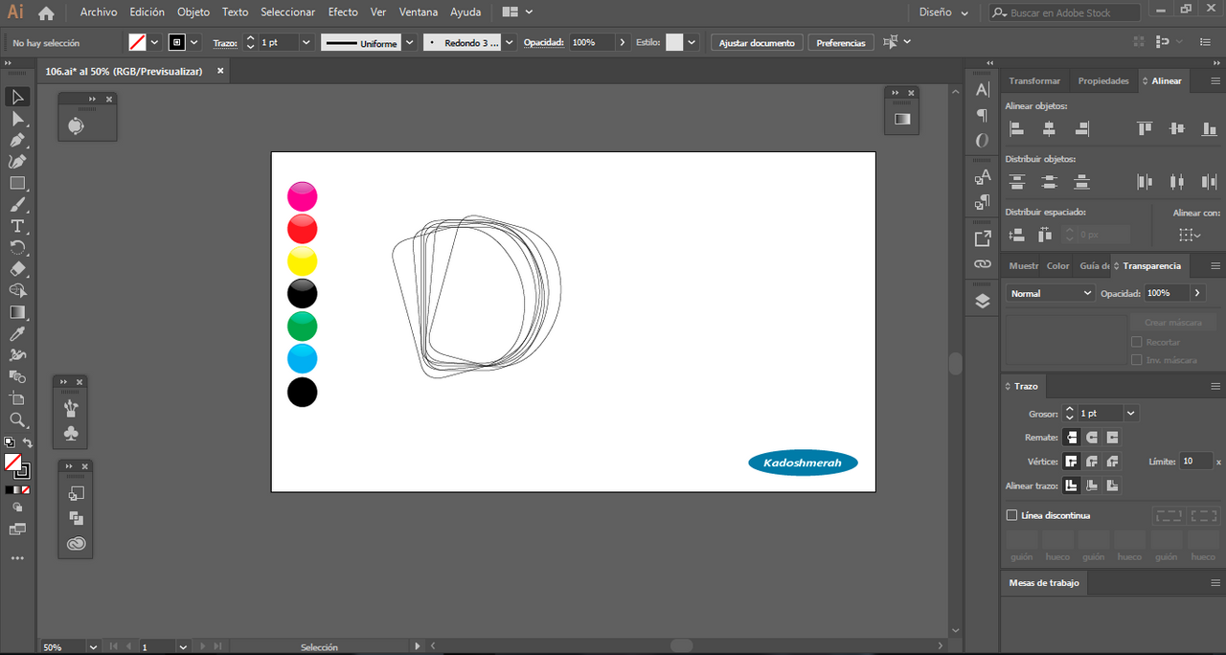Switch to the Propiedades tab
Image resolution: width=1226 pixels, height=655 pixels.
(1103, 80)
